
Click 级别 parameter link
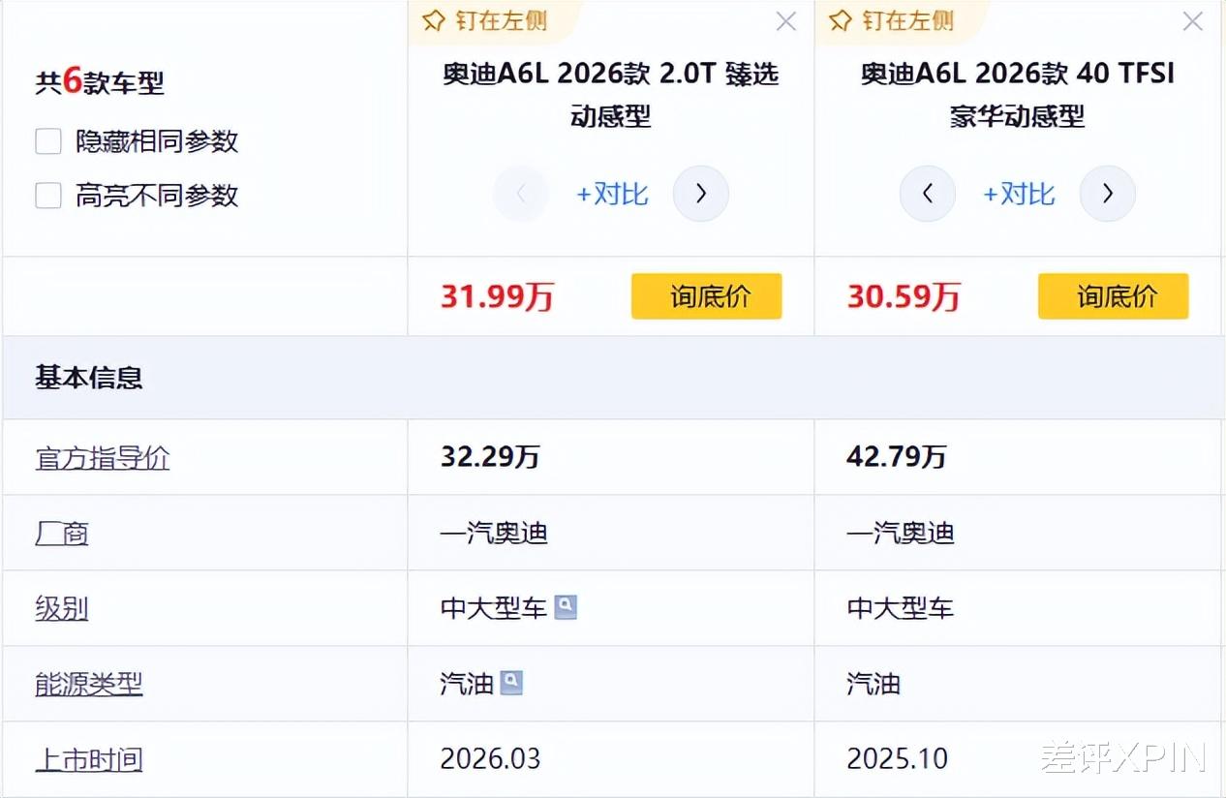click(62, 608)
